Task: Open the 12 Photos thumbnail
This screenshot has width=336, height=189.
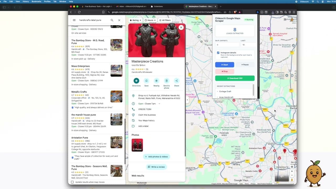Action: (x=137, y=145)
